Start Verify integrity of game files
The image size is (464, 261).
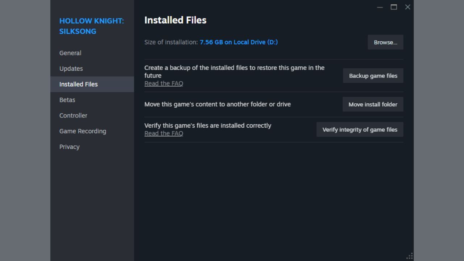(x=360, y=129)
